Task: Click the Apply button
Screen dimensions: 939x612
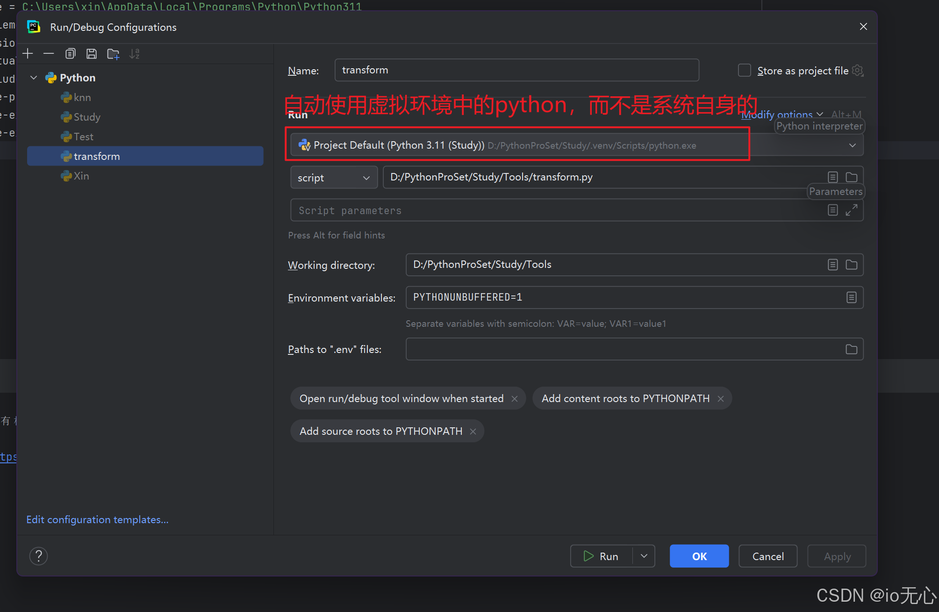Action: click(x=837, y=556)
